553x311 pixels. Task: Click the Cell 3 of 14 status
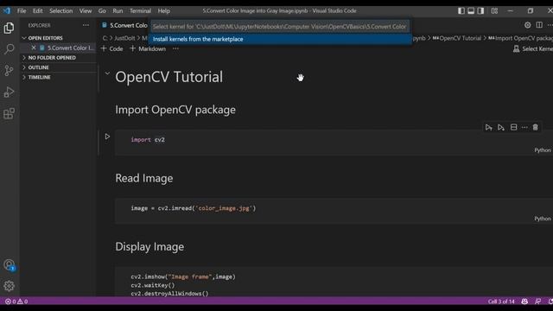[501, 301]
